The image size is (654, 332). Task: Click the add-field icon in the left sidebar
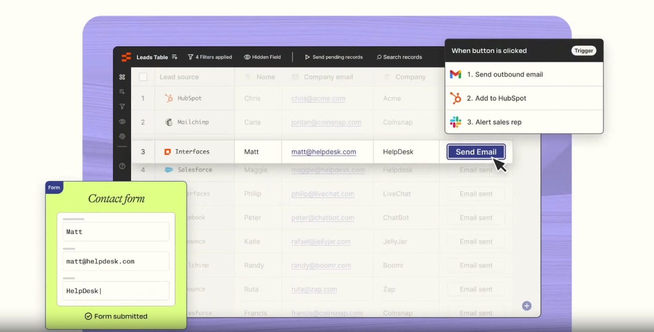(x=122, y=92)
